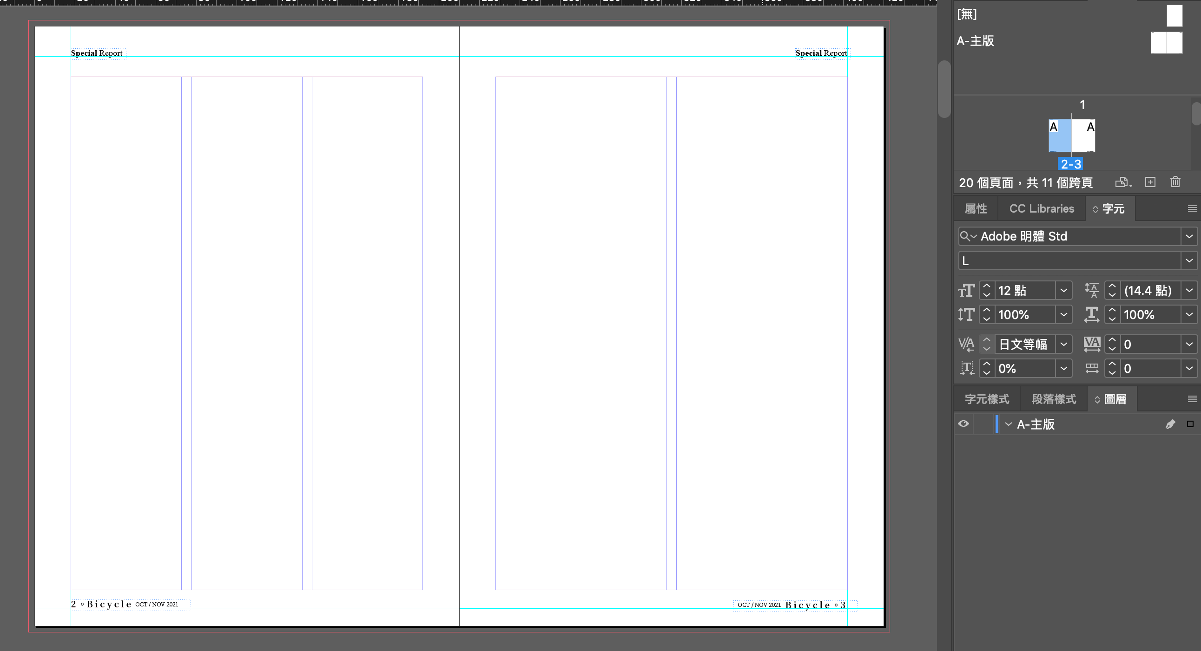Click the create new page icon
Screen dimensions: 1201x651
tap(1150, 182)
